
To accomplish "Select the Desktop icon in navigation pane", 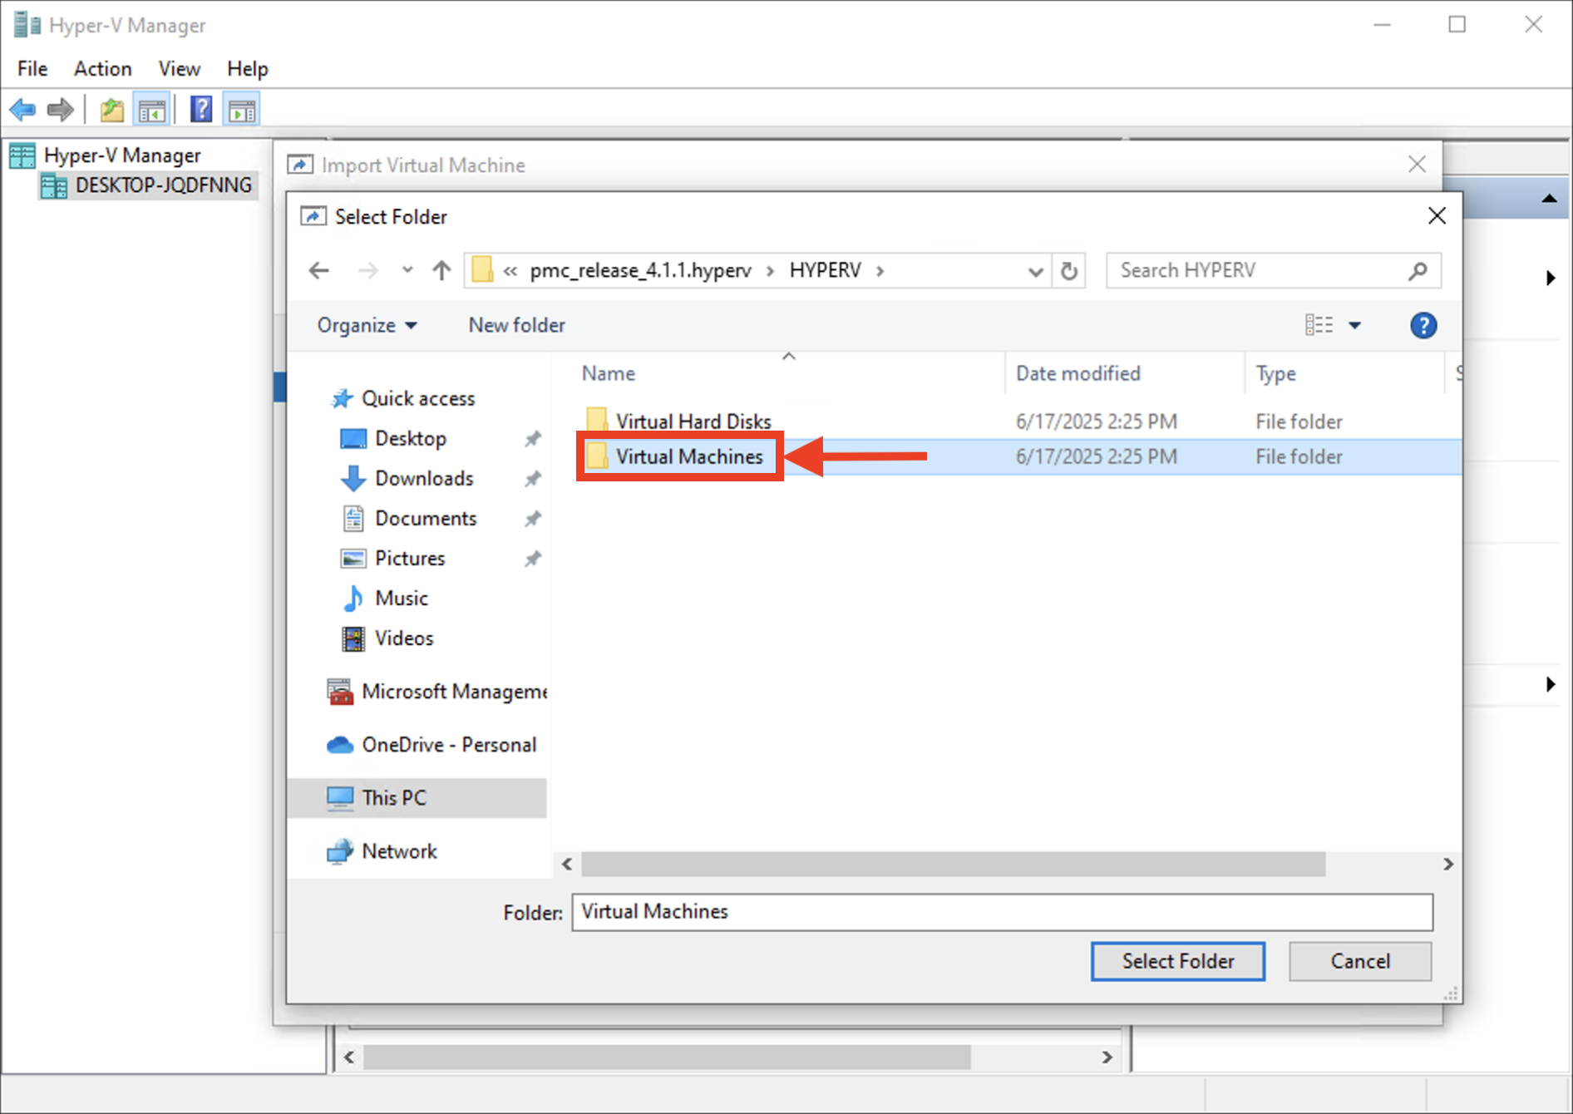I will (353, 438).
